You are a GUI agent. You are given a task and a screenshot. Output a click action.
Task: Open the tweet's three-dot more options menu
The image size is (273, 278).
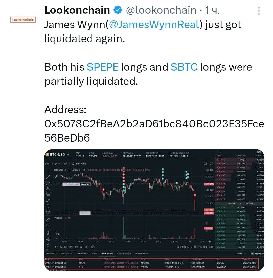[259, 11]
